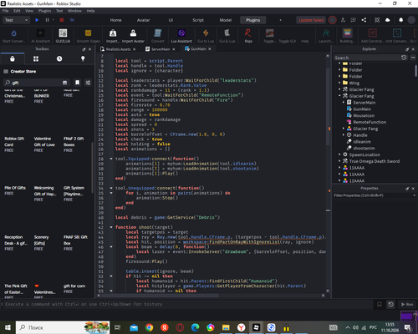This screenshot has width=418, height=334.
Task: Open the Toolbox Marketplace bag tab
Action: 13,58
